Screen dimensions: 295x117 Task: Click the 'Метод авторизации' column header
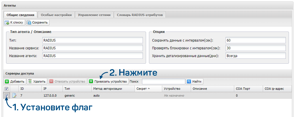108,89
